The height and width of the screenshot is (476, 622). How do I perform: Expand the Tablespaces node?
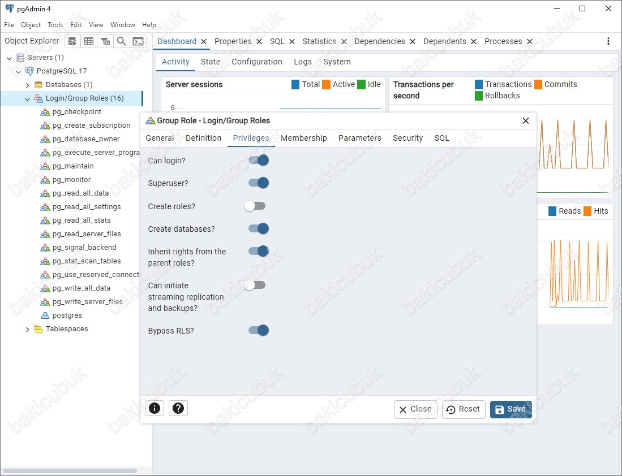27,330
